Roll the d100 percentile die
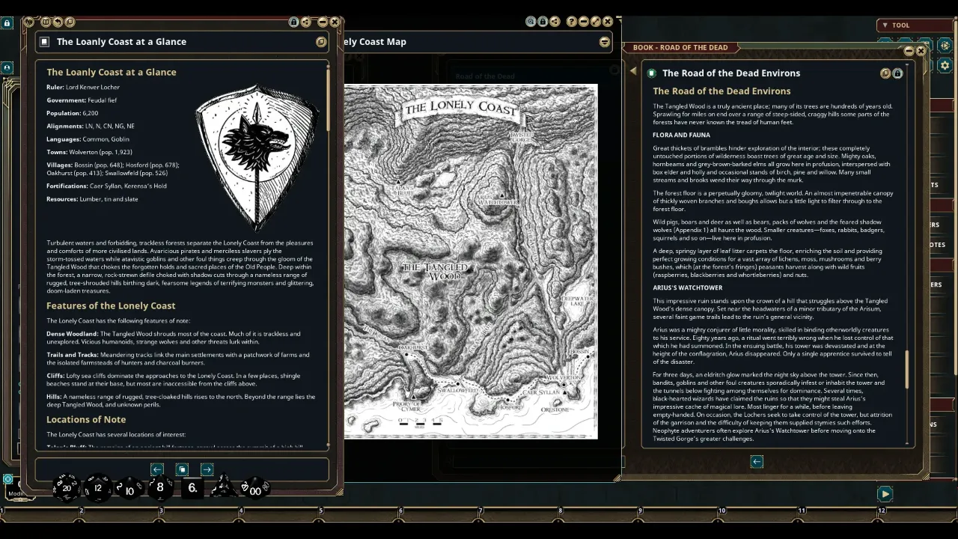This screenshot has height=539, width=958. coord(255,488)
